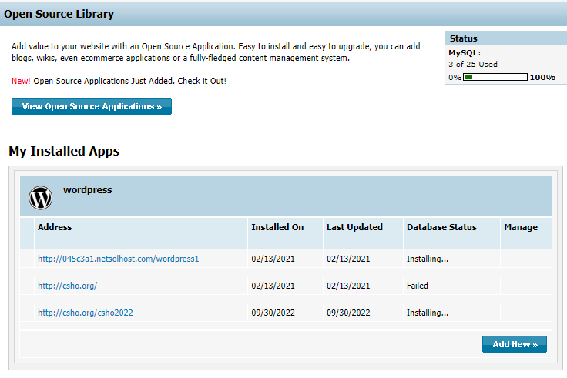Click Last Updated date 09/30/2022
Image resolution: width=567 pixels, height=378 pixels.
[x=348, y=313]
